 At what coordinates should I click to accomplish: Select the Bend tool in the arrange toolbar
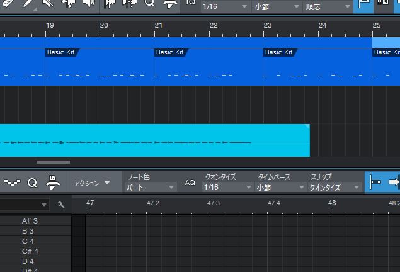point(69,3)
